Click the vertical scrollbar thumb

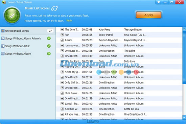click(x=184, y=57)
